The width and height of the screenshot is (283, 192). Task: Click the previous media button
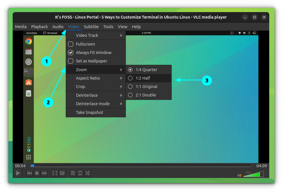30,173
